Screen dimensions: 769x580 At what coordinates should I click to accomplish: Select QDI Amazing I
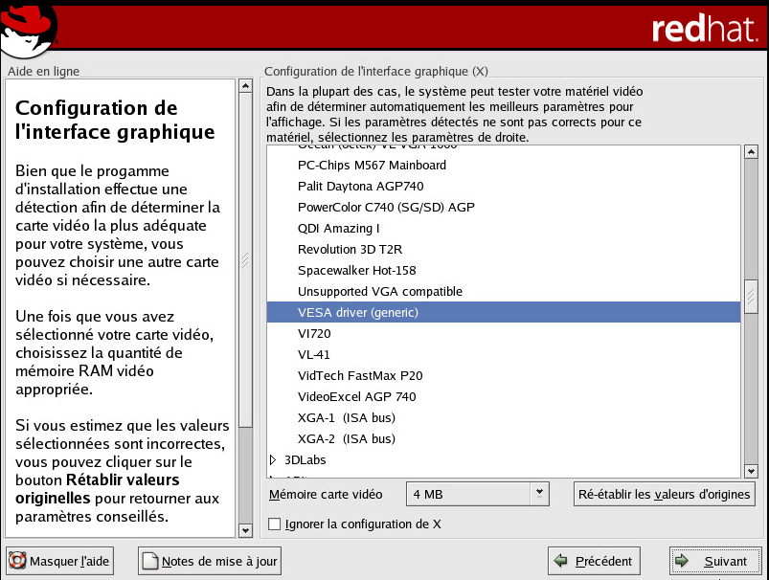pos(504,228)
